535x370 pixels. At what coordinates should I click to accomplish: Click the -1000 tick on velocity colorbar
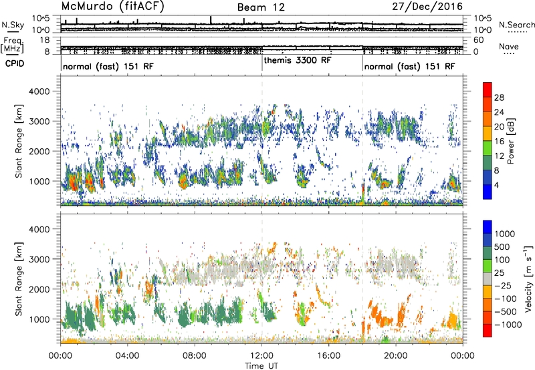click(508, 325)
